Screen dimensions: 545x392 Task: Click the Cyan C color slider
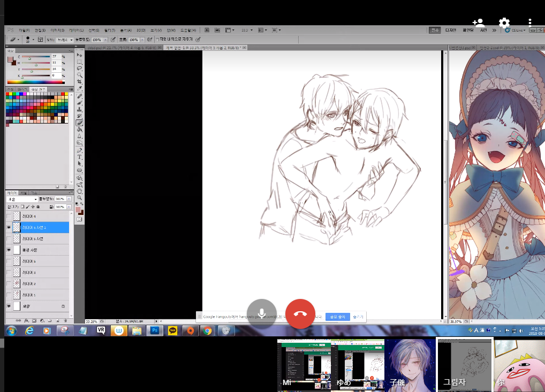36,57
